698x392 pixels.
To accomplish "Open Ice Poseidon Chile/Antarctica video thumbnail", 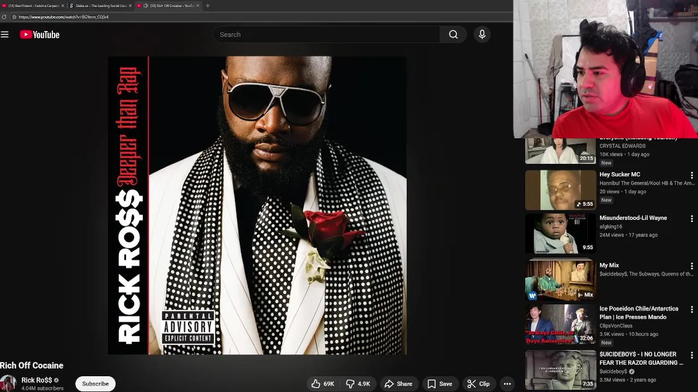I will (x=561, y=324).
